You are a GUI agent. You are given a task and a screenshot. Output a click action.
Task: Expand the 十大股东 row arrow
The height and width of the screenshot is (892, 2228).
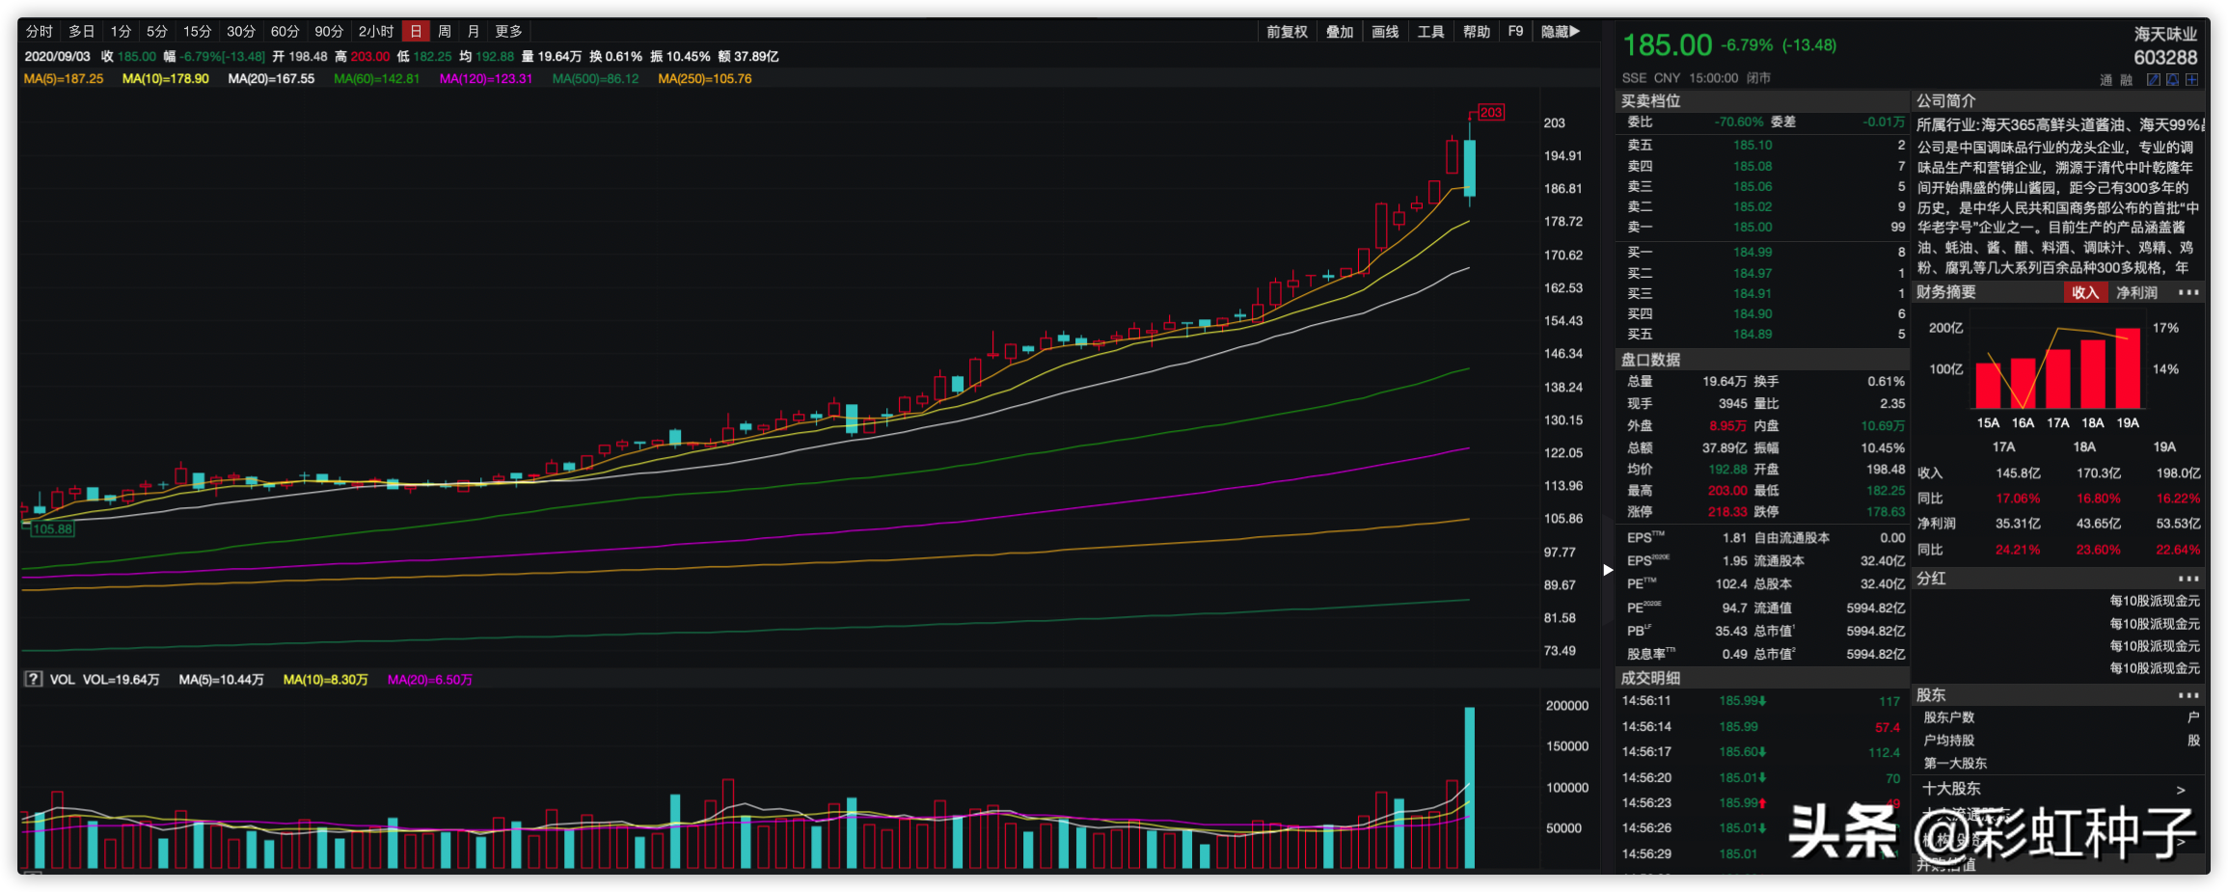tap(2182, 790)
